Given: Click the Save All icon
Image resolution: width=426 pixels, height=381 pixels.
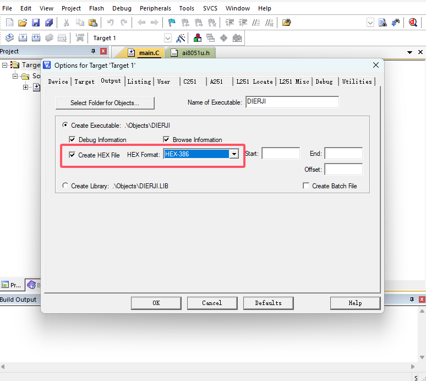Looking at the screenshot, I should tap(49, 23).
